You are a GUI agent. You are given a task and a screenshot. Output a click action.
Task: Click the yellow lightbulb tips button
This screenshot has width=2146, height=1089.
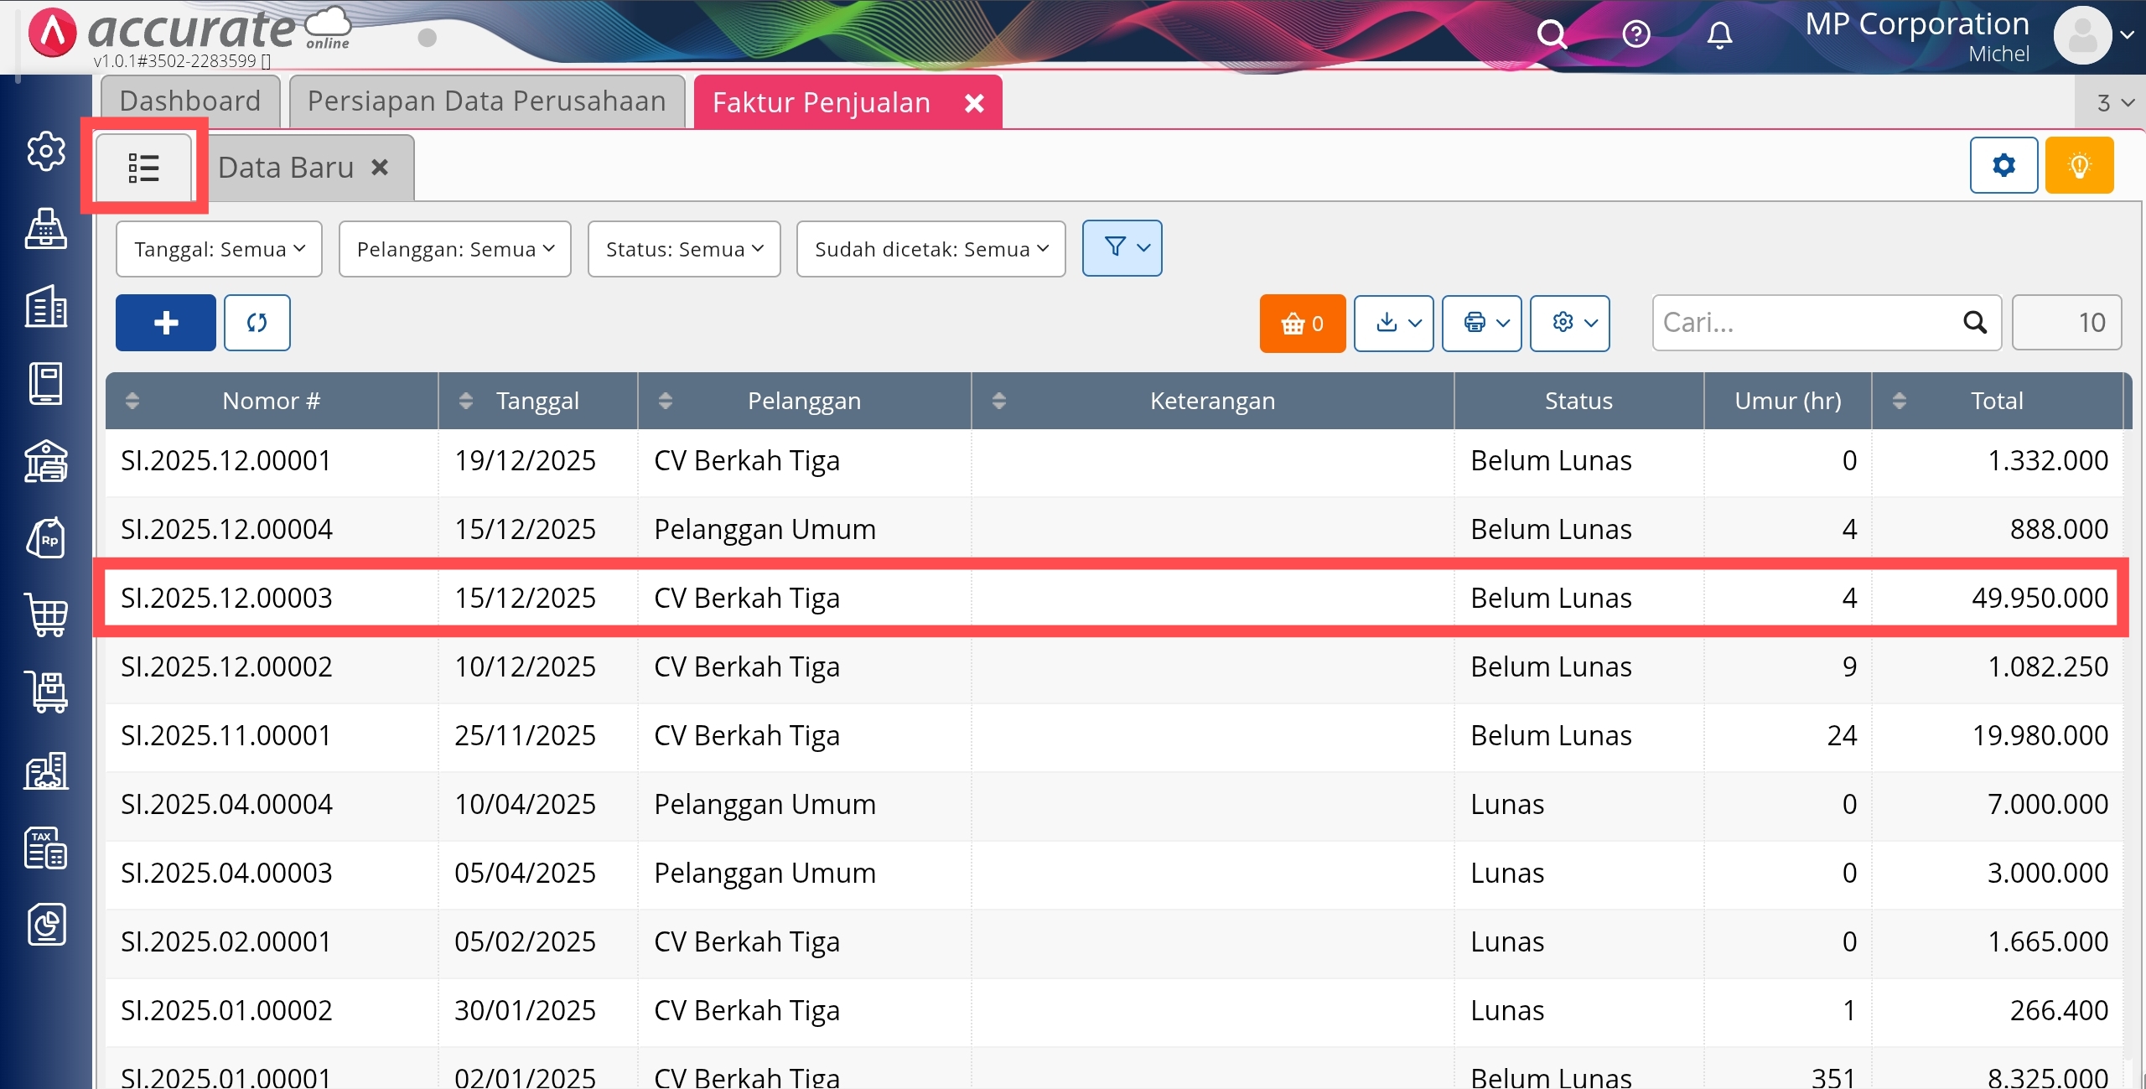pos(2079,165)
